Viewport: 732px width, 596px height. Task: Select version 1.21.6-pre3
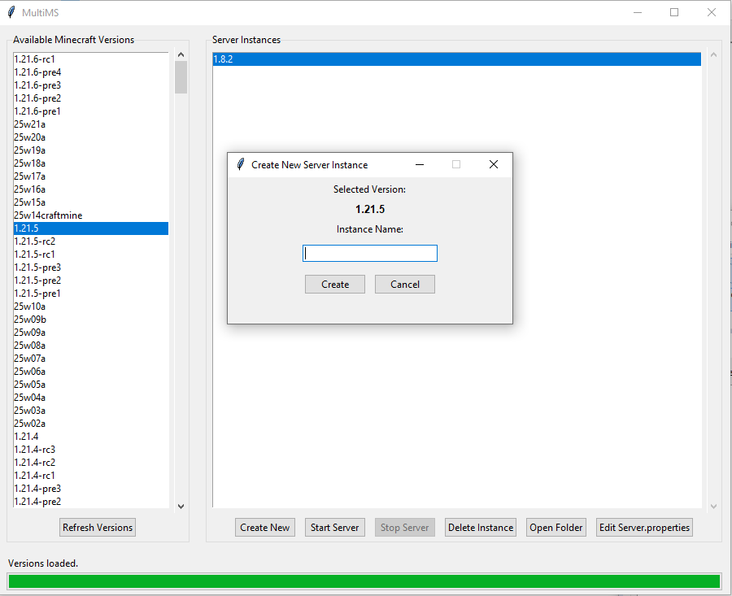coord(90,85)
